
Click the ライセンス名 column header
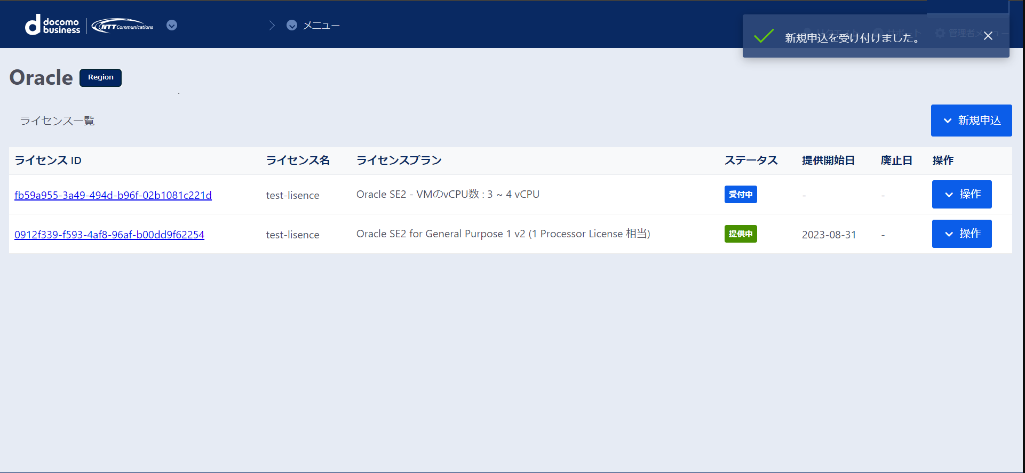pos(298,161)
